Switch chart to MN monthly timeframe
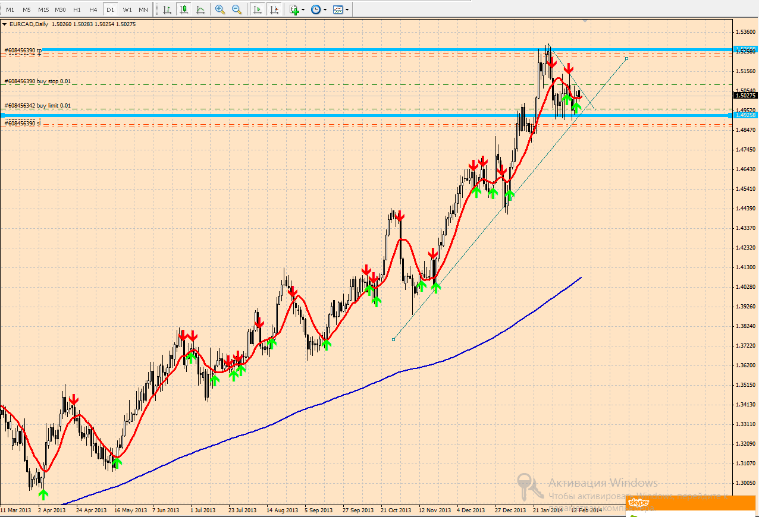Screen dimensions: 759x517 143,10
